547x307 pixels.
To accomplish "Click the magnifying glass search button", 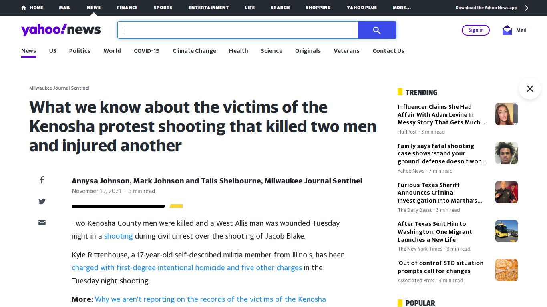I will [377, 30].
